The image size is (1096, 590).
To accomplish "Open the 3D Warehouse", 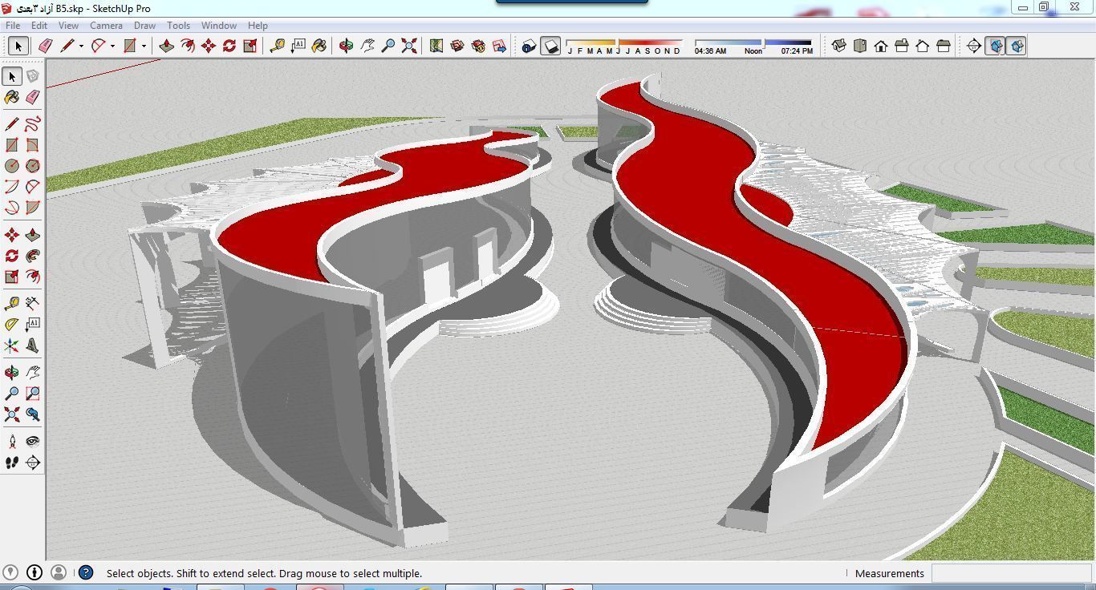I will [457, 46].
